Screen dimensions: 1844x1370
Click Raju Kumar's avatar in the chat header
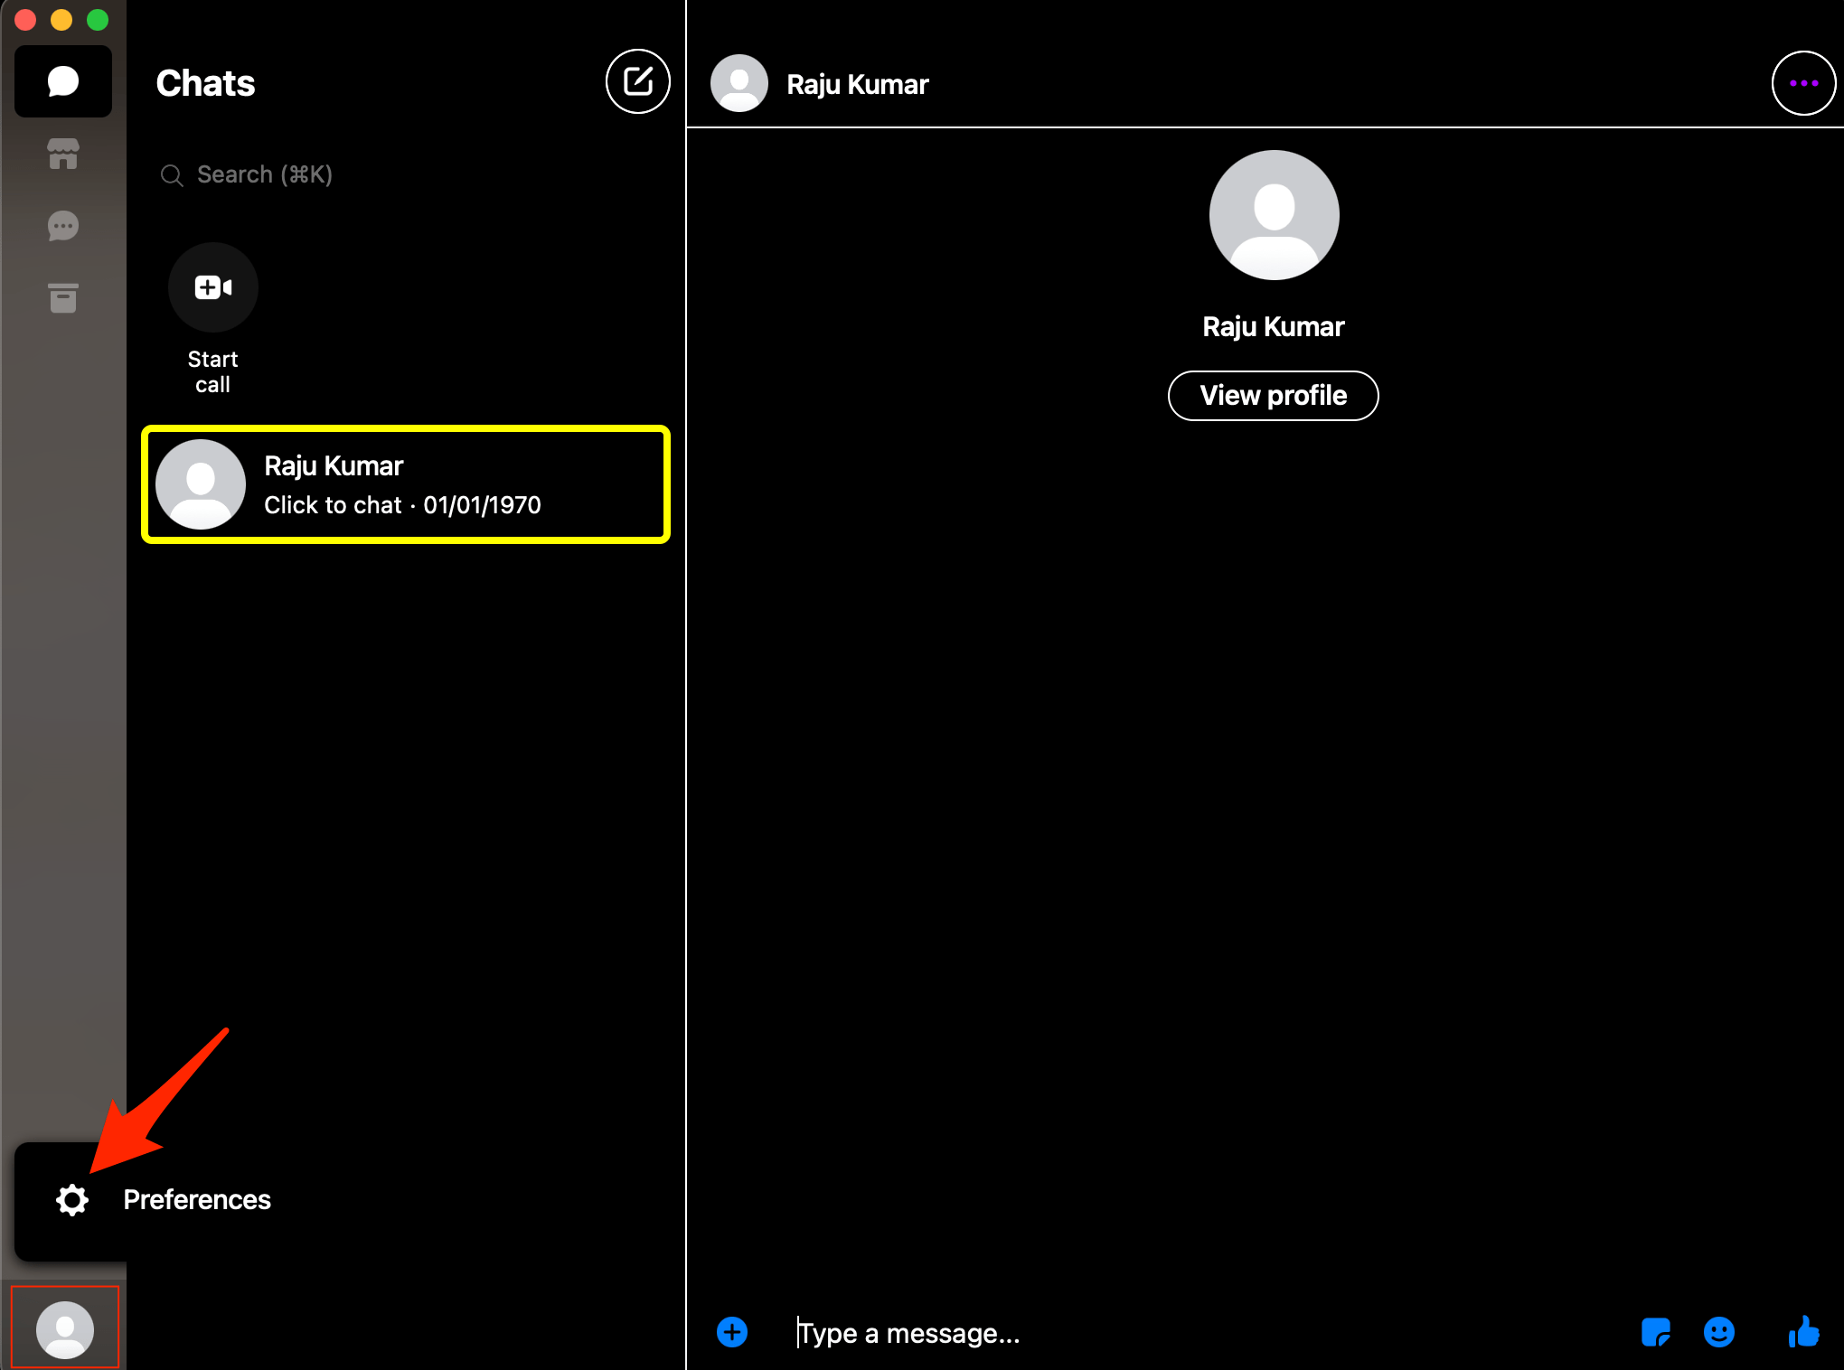coord(739,82)
